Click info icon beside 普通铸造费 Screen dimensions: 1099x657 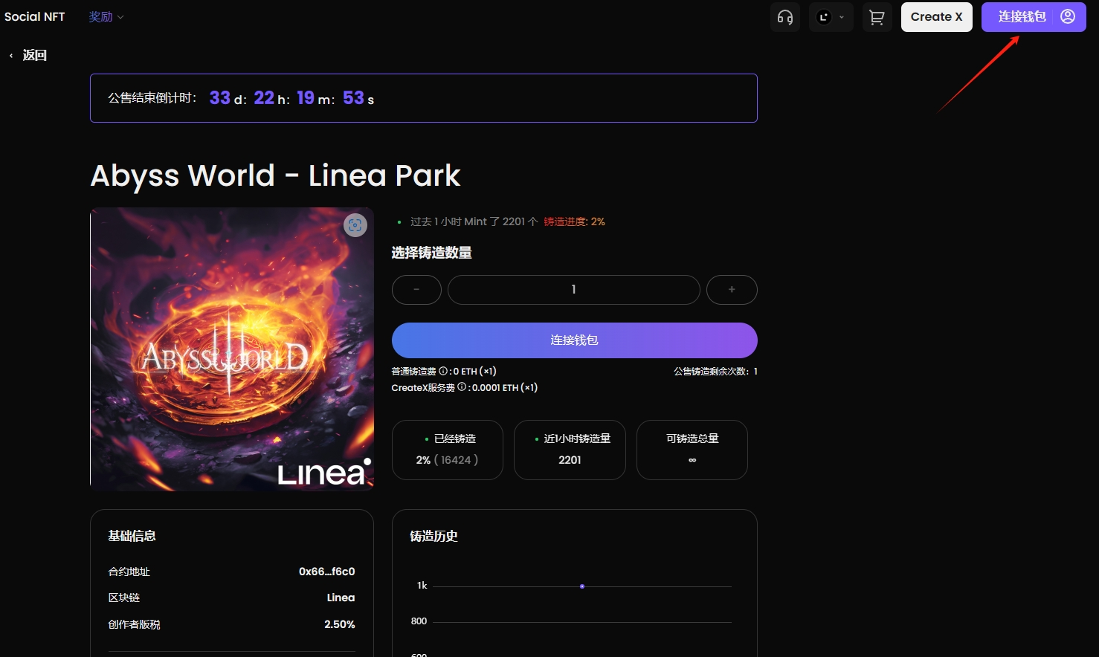443,371
